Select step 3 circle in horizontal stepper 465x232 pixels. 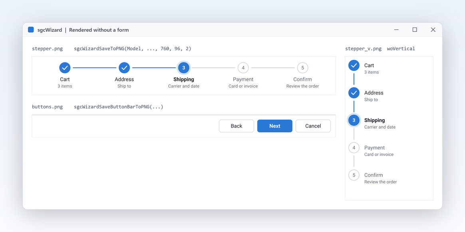(184, 68)
